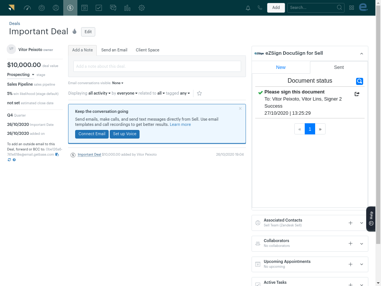Click the Connect Email button

tap(92, 134)
